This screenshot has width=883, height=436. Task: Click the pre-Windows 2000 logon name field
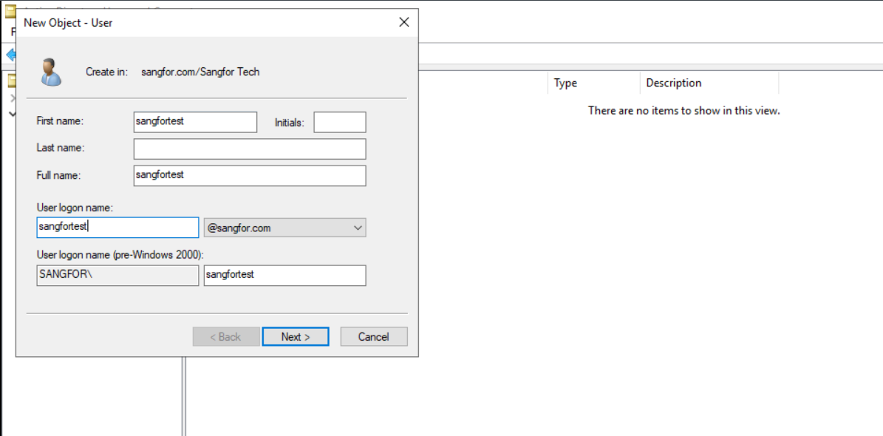click(284, 275)
